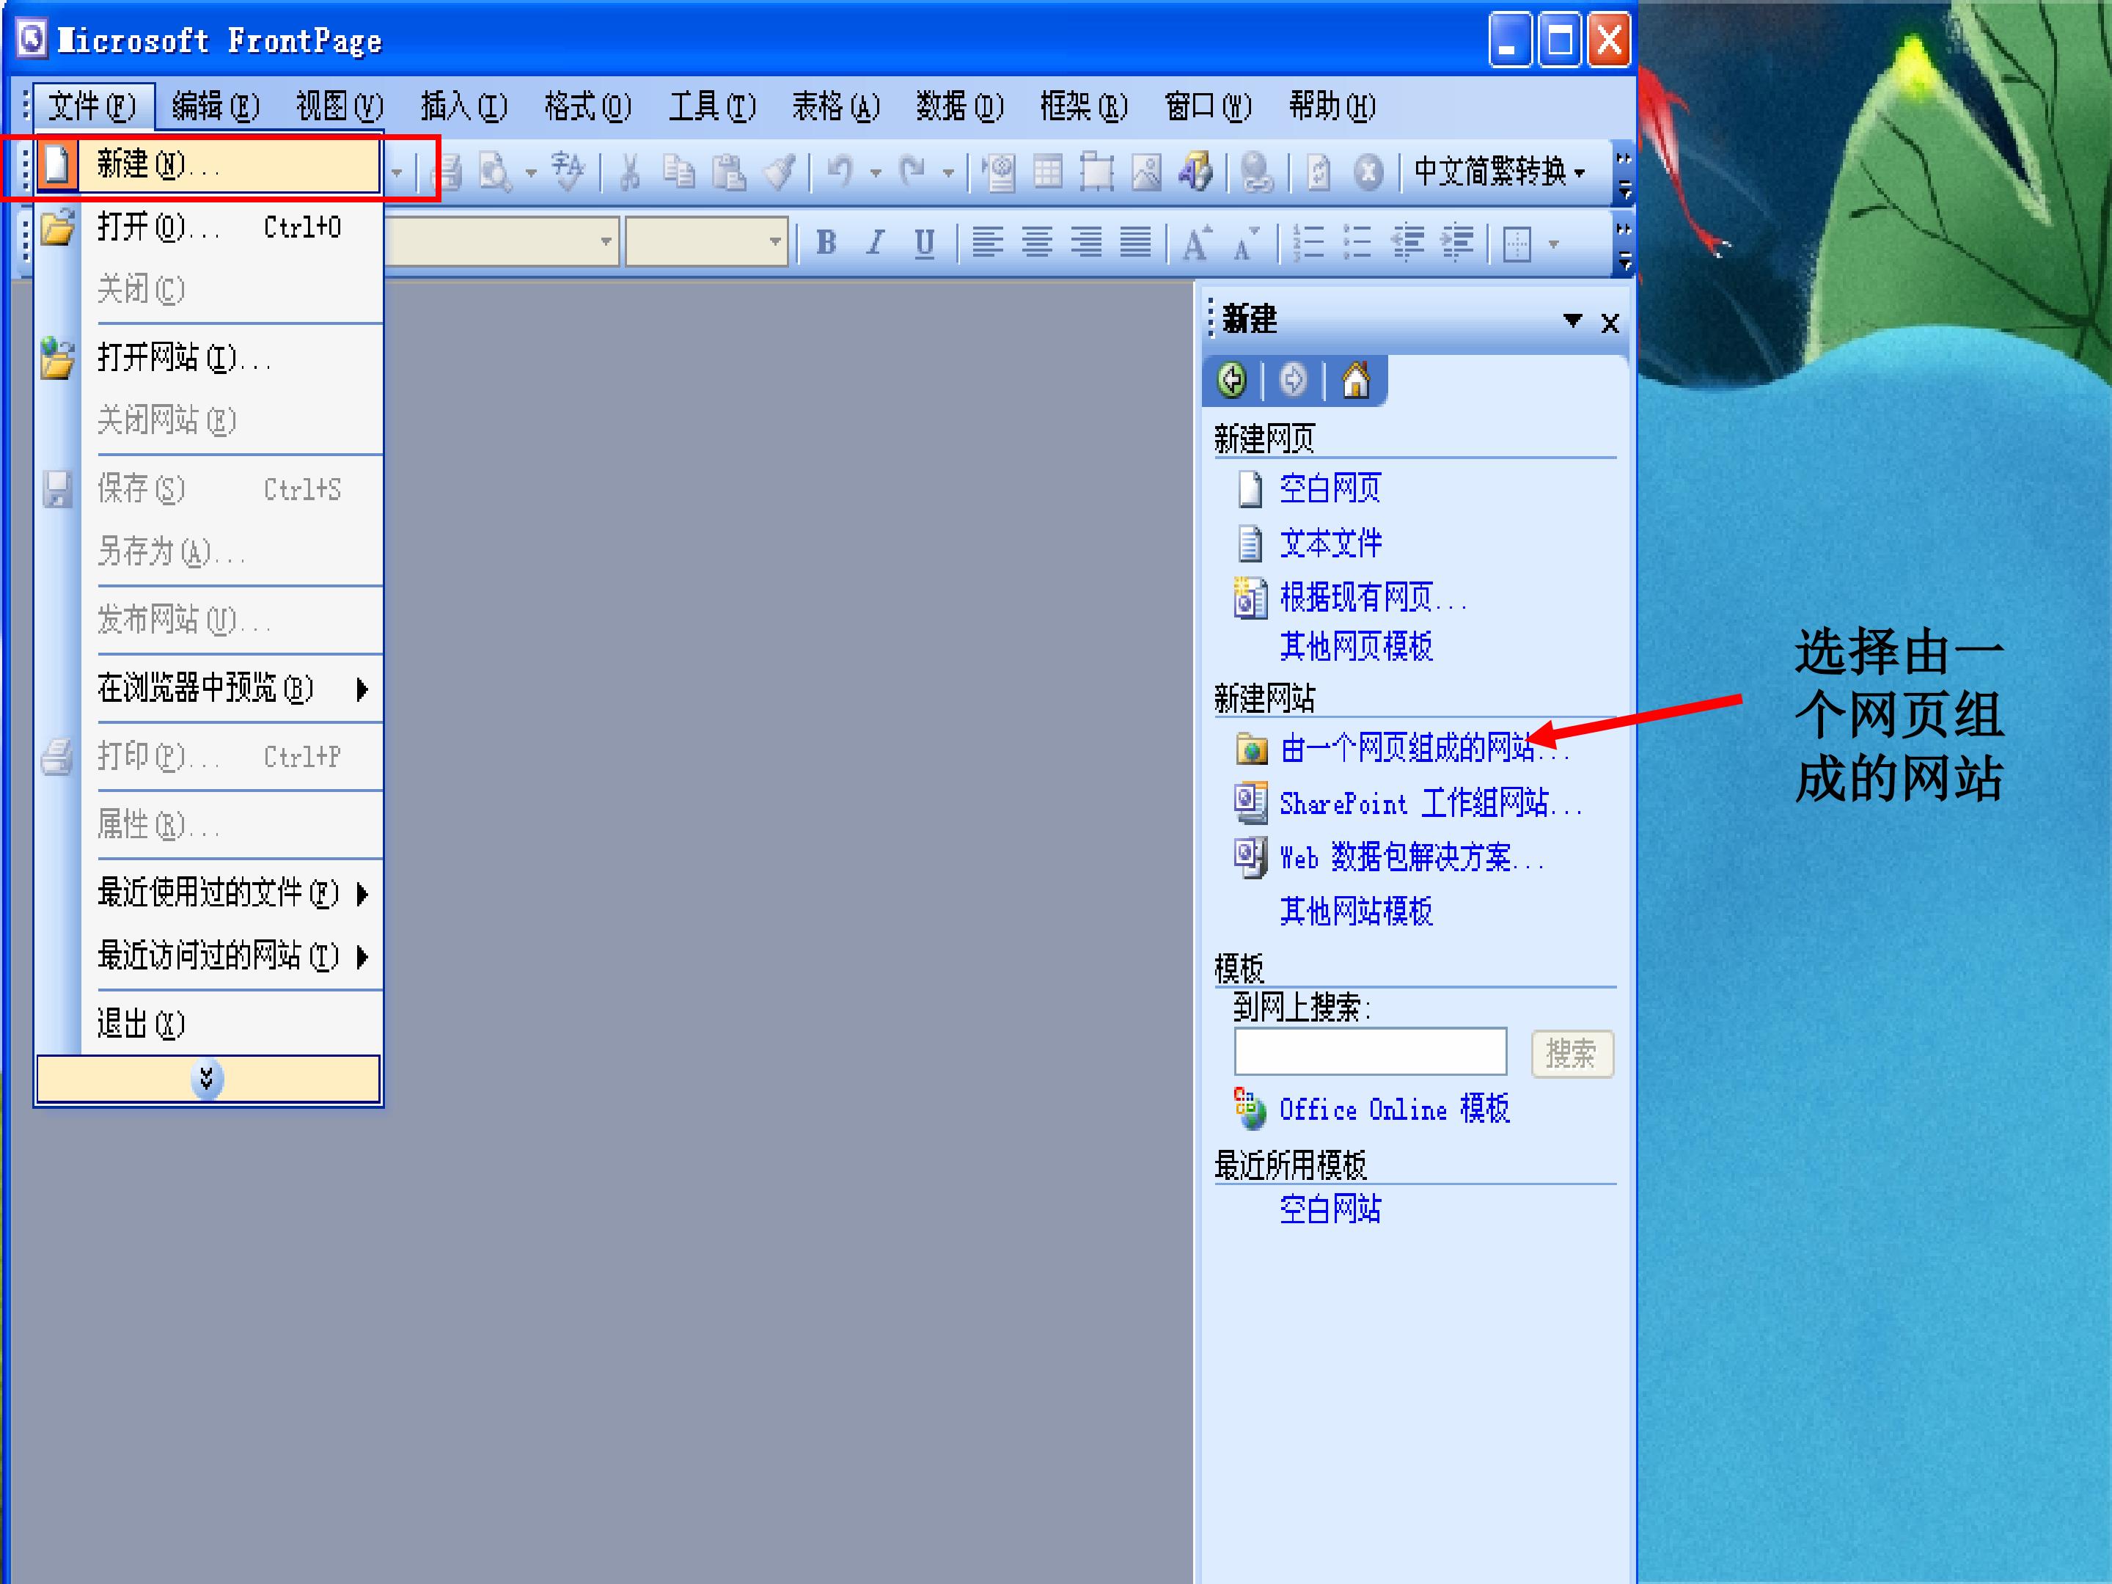The image size is (2112, 1584).
Task: Click the Undo arrow icon
Action: coord(840,173)
